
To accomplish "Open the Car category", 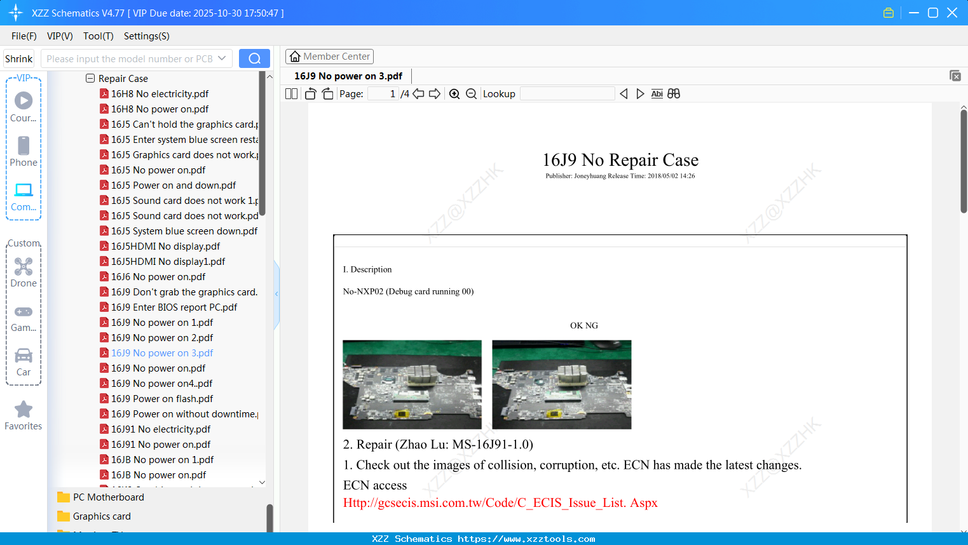I will [x=24, y=362].
